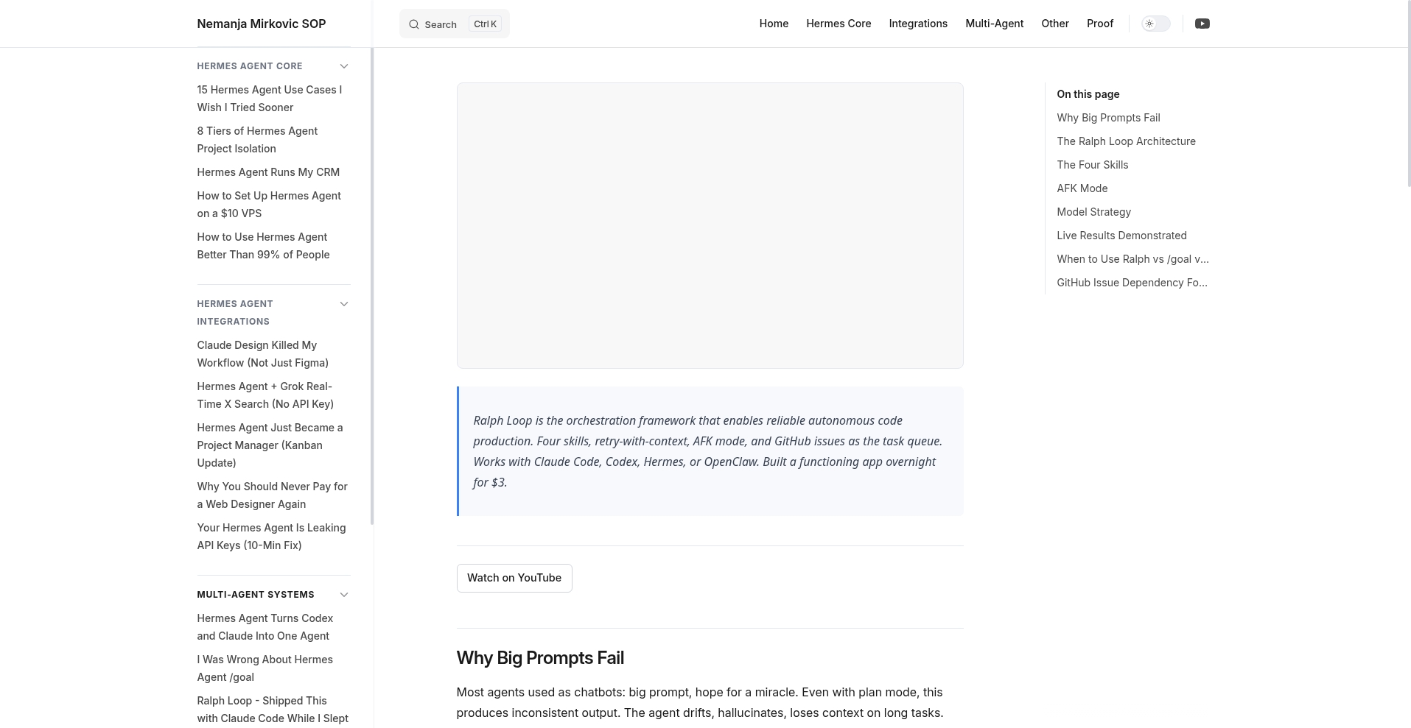Open Multi-Agent nav item
This screenshot has width=1411, height=728.
click(x=994, y=24)
